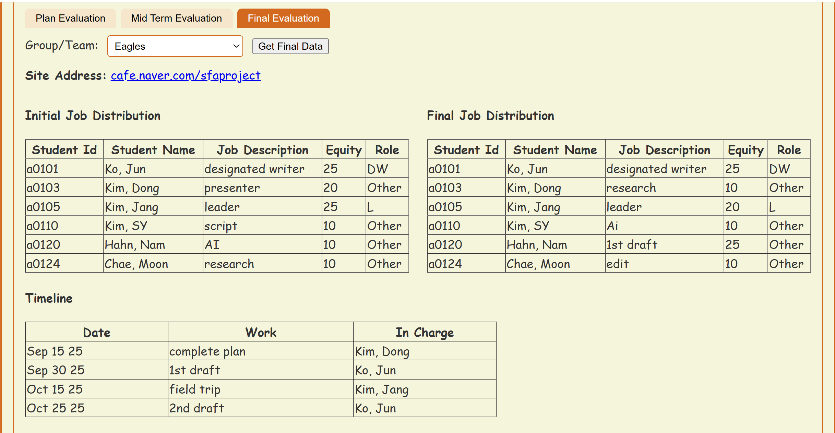835x433 pixels.
Task: Click the Equity header in Initial Job table
Action: pos(344,150)
